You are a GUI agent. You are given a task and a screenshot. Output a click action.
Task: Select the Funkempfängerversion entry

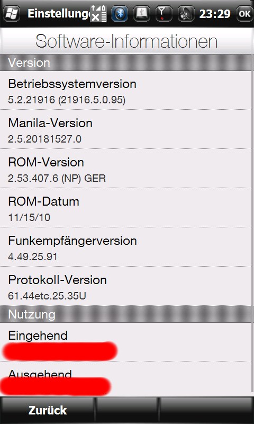click(x=125, y=247)
